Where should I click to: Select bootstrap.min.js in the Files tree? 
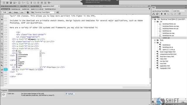tap(168, 47)
